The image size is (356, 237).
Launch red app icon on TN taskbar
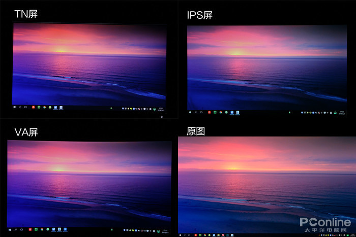[x=34, y=107]
